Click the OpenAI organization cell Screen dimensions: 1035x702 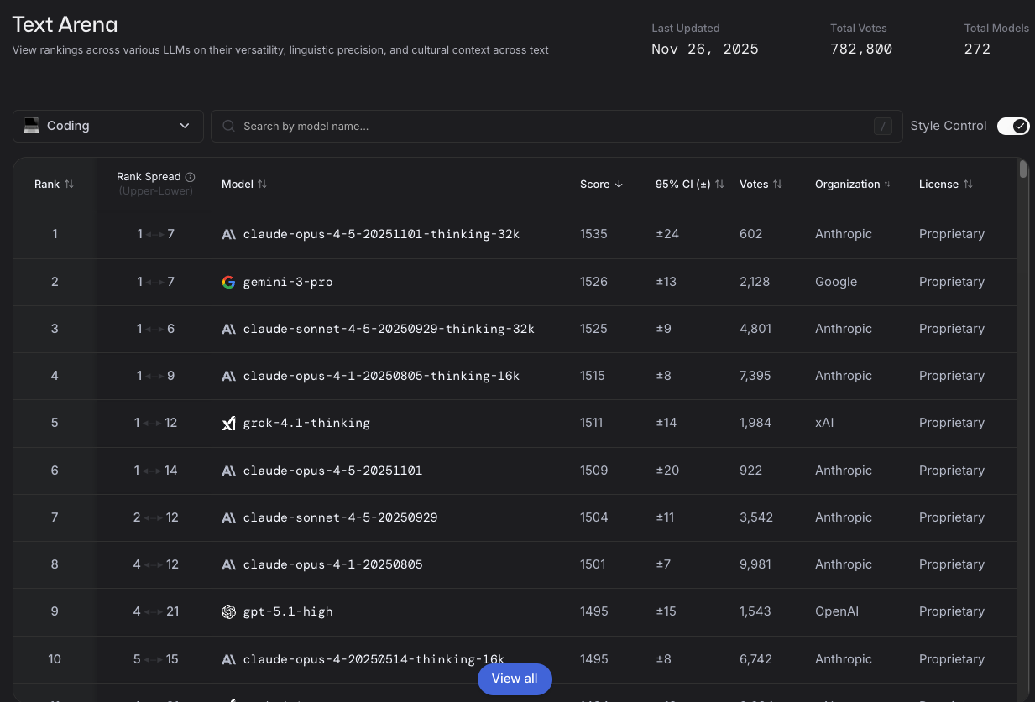pos(837,611)
